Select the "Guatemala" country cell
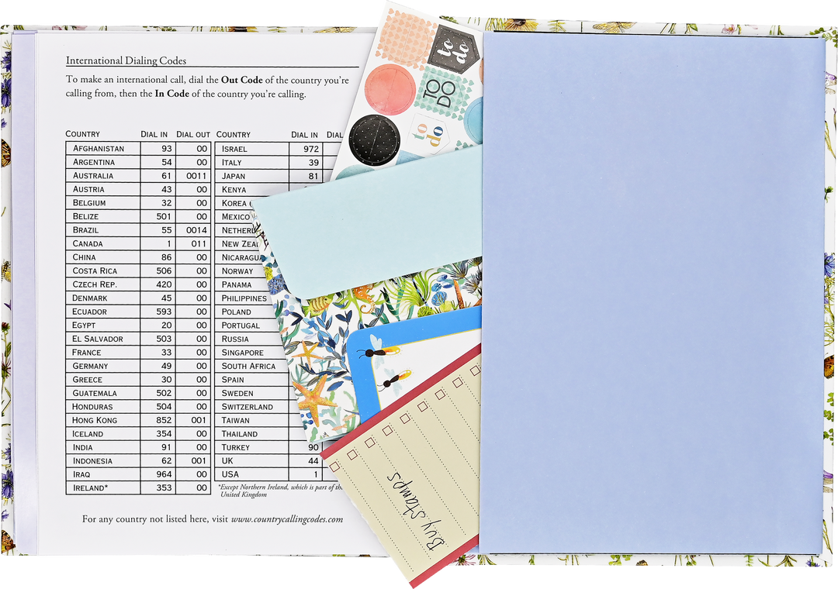Image resolution: width=838 pixels, height=589 pixels. 103,393
